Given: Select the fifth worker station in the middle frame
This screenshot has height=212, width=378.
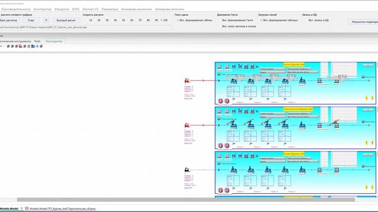Looking at the screenshot, I should pyautogui.click(x=302, y=125).
